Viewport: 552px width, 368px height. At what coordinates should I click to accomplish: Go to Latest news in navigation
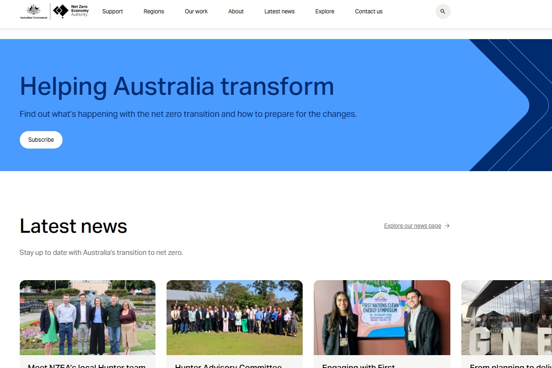pyautogui.click(x=280, y=11)
